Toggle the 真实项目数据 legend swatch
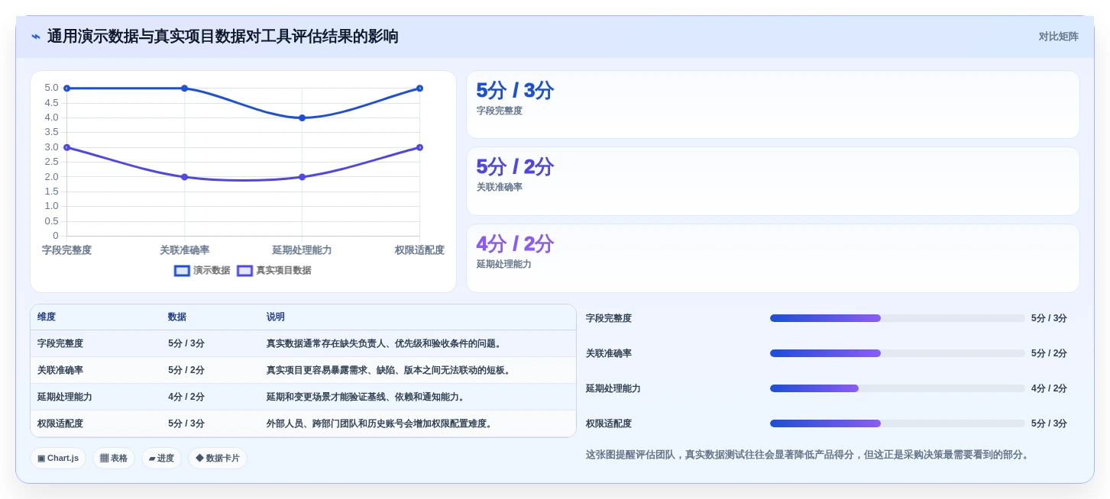Viewport: 1110px width, 499px height. point(244,271)
